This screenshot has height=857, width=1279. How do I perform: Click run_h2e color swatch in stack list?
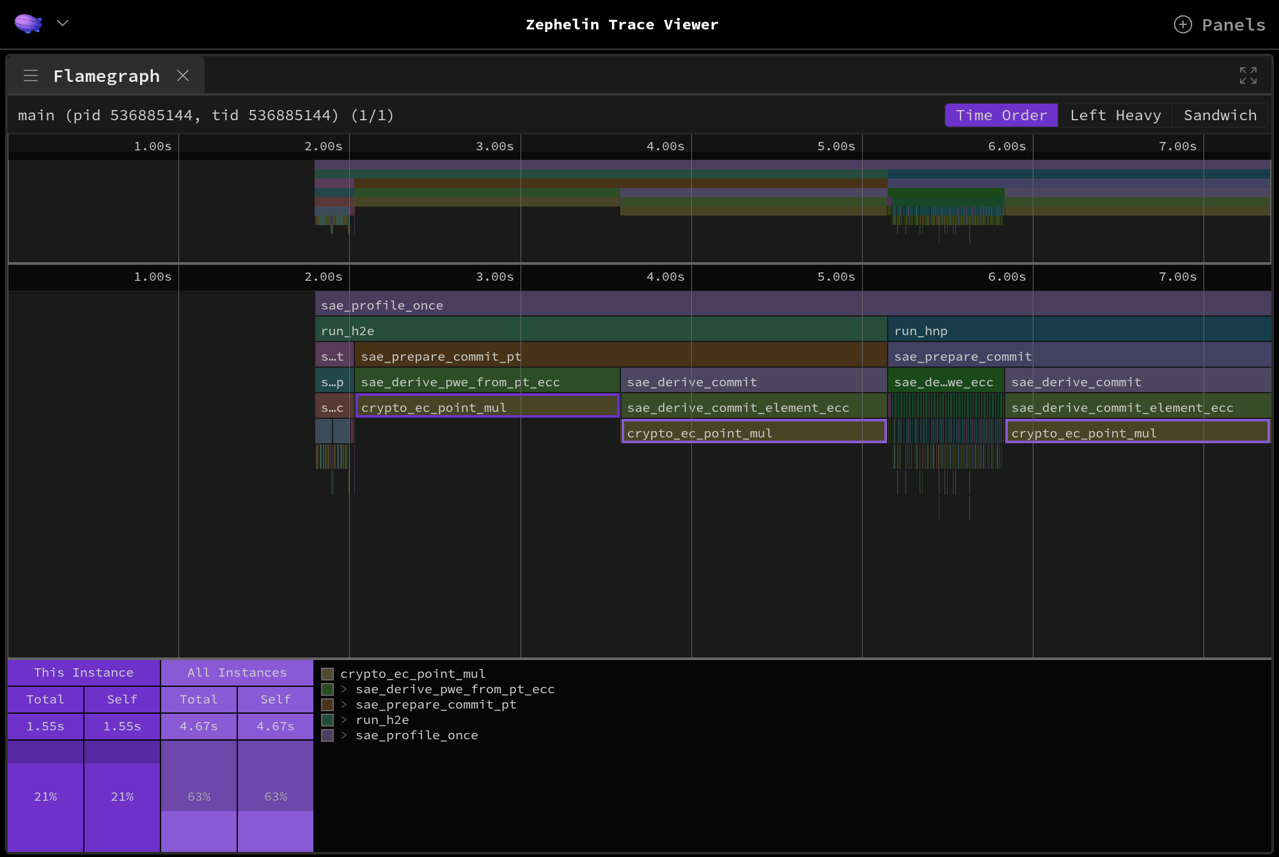(327, 719)
